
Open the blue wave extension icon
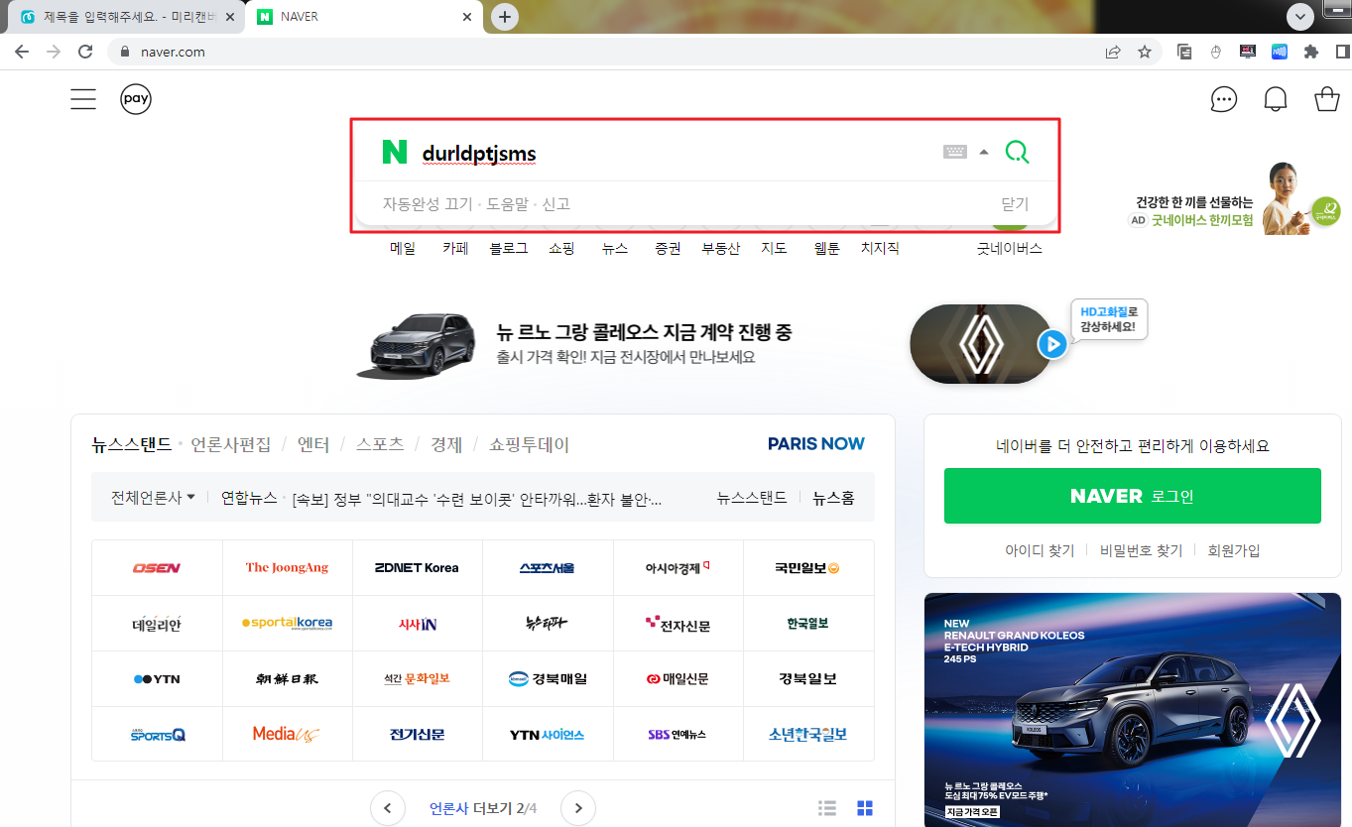coord(1280,52)
